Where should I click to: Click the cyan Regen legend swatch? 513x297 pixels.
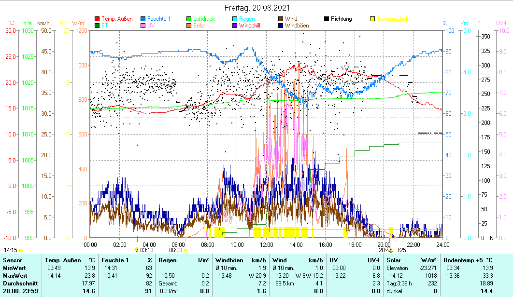click(x=235, y=19)
